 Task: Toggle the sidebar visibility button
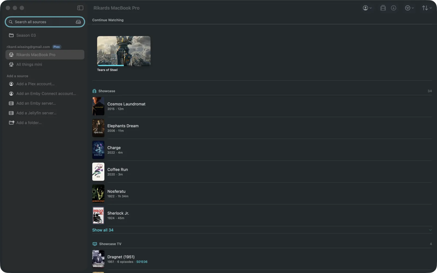pyautogui.click(x=80, y=8)
